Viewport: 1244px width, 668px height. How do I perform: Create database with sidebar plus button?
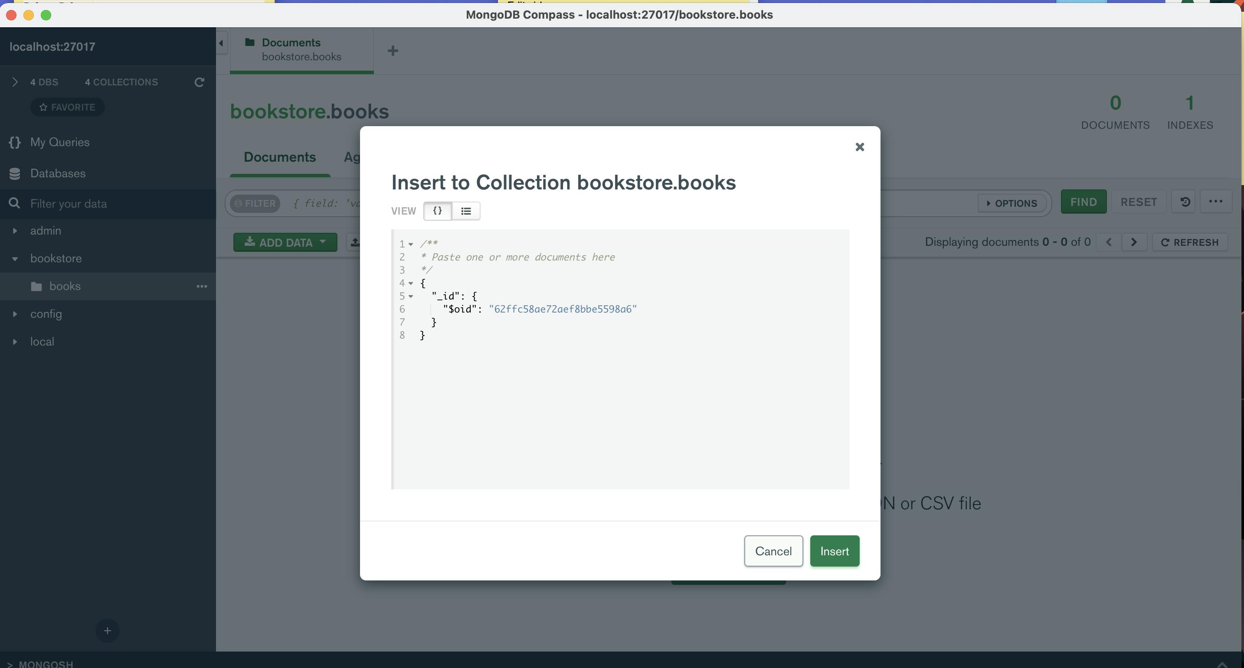coord(107,631)
